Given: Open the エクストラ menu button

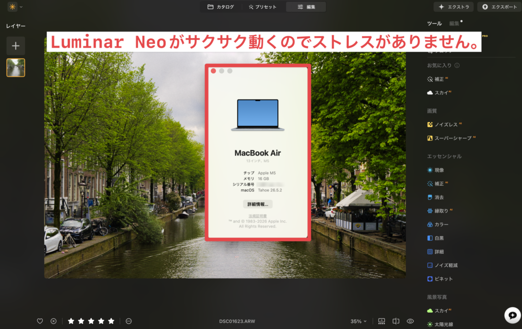Looking at the screenshot, I should (x=453, y=7).
